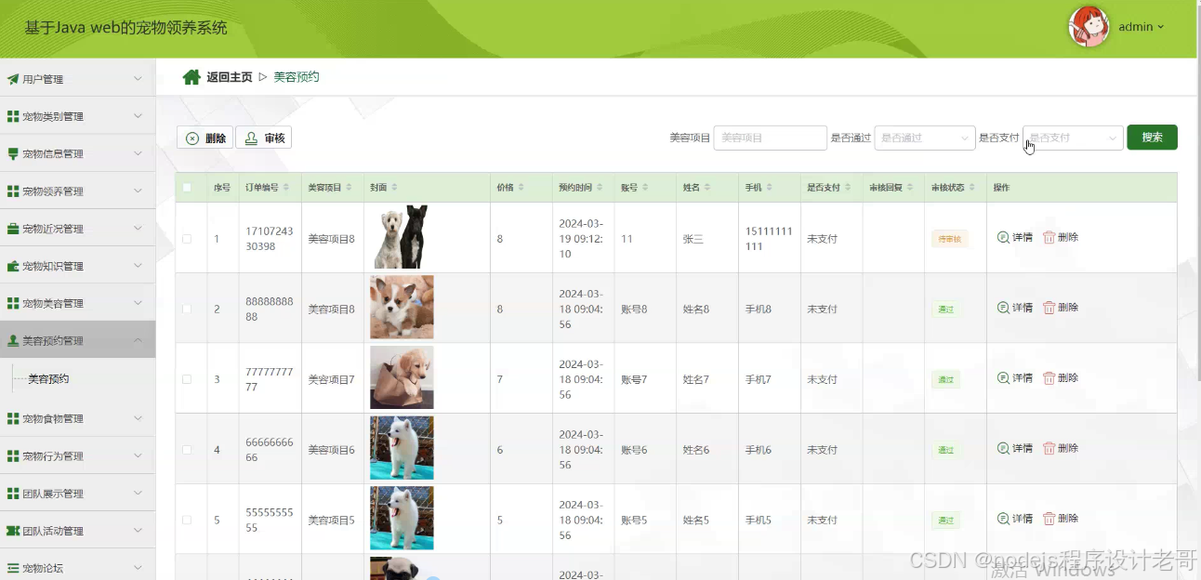Click the trash icon in 姓名8 row
Viewport: 1201px width, 580px height.
click(x=1049, y=308)
